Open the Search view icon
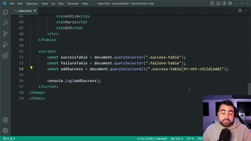 5,23
